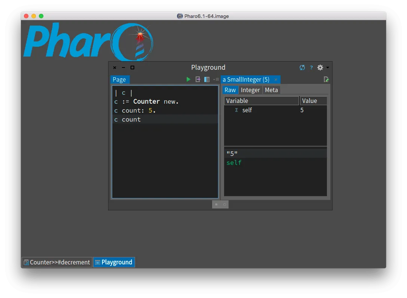Image resolution: width=407 pixels, height=298 pixels.
Task: Click the Value column header
Action: (313, 101)
